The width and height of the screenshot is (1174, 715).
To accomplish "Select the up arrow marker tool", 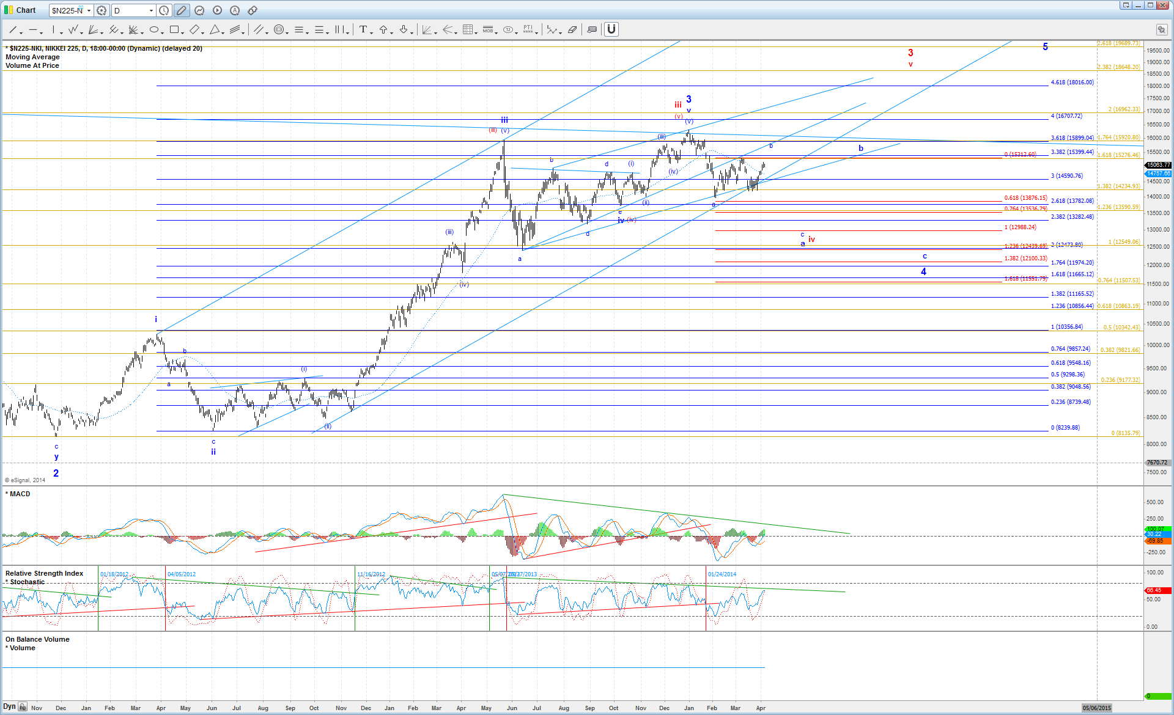I will (x=383, y=29).
